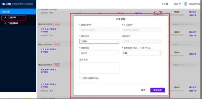Click the 服务类型 label
This screenshot has height=99, width=202.
click(86, 36)
